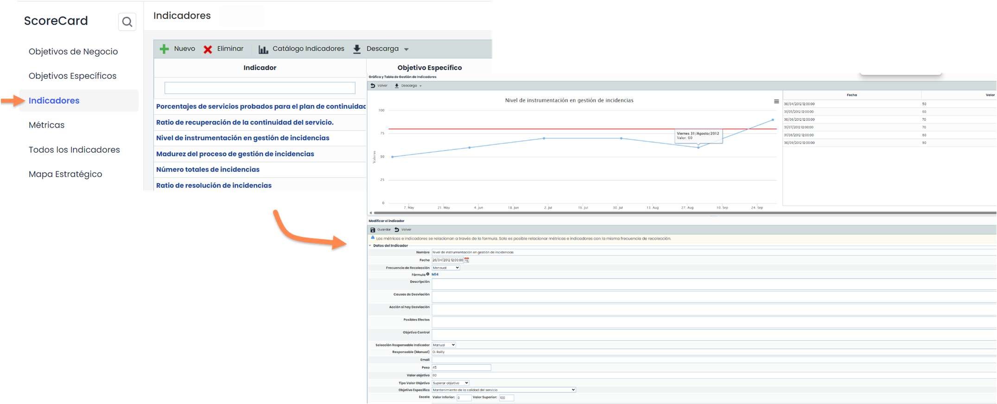This screenshot has height=404, width=997.
Task: Expand the Objetivo Específico select box
Action: tap(503, 390)
